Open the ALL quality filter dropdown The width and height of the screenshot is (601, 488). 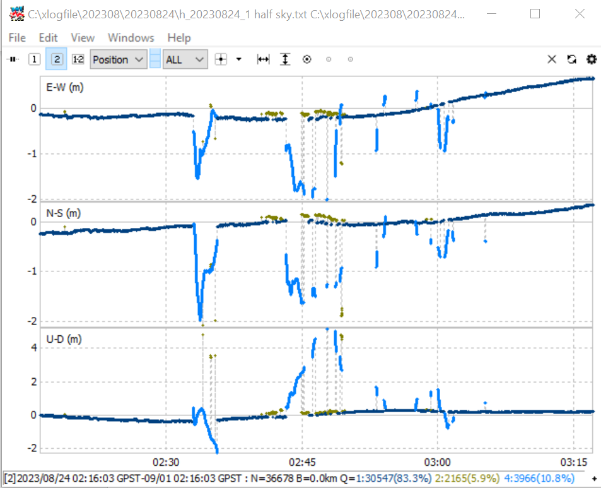pyautogui.click(x=185, y=59)
